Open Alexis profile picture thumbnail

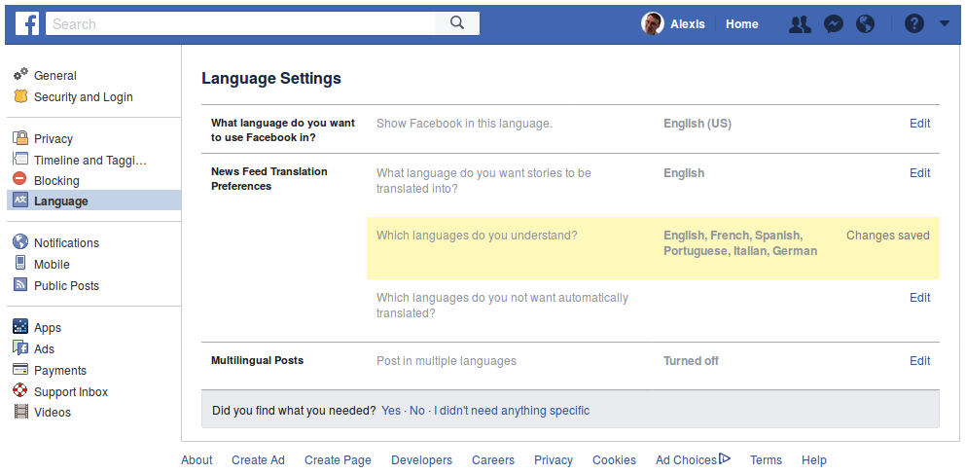(653, 24)
